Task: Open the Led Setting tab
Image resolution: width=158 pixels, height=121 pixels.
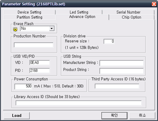Action: [79, 12]
